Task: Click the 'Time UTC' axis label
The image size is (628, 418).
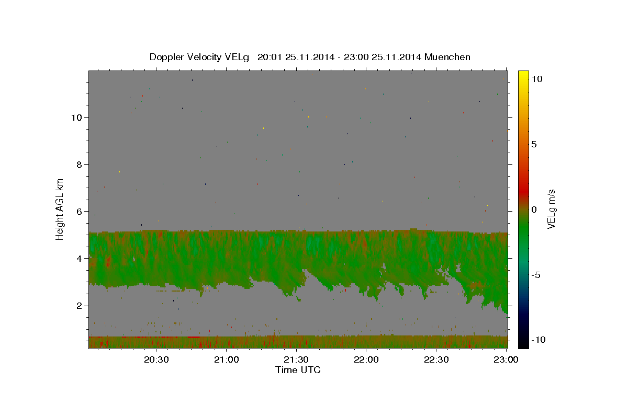Action: (x=298, y=370)
